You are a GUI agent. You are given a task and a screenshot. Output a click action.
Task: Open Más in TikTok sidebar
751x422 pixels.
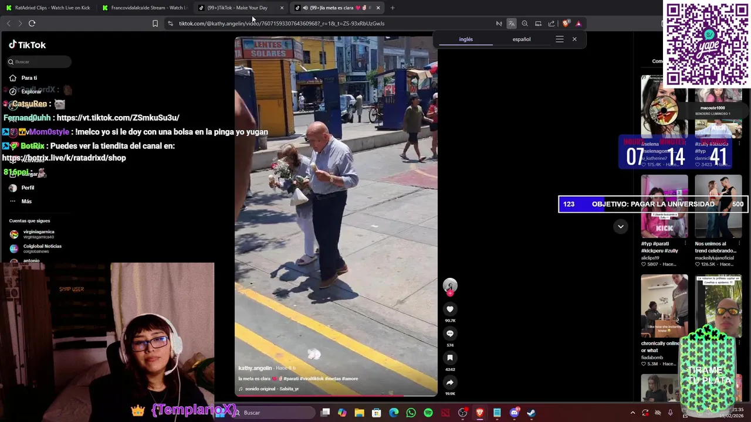click(26, 201)
